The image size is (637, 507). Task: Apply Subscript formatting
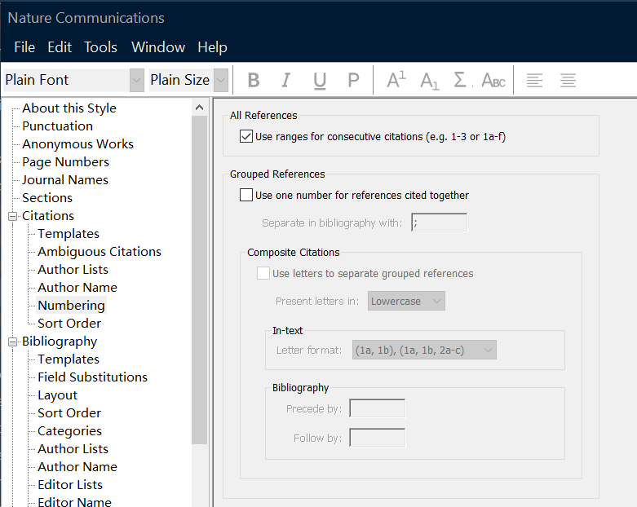429,80
